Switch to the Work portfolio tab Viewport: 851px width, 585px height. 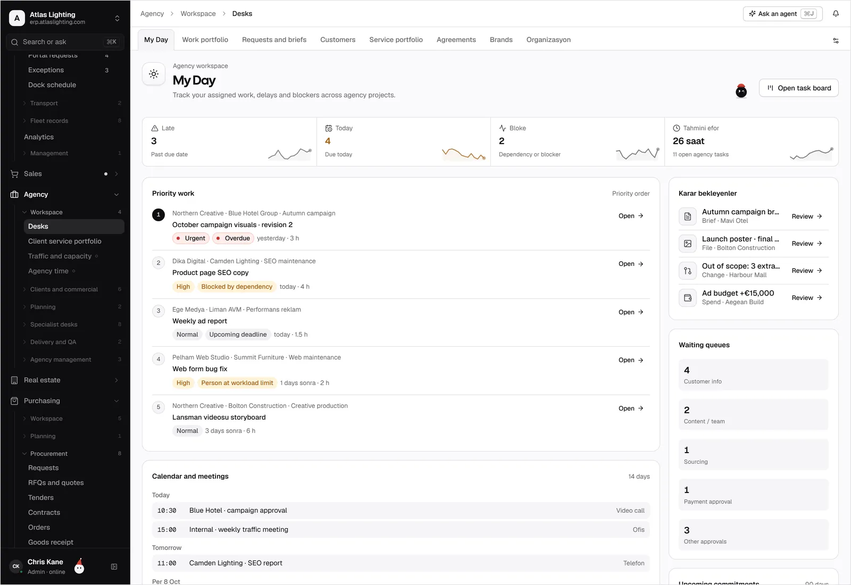(x=205, y=40)
